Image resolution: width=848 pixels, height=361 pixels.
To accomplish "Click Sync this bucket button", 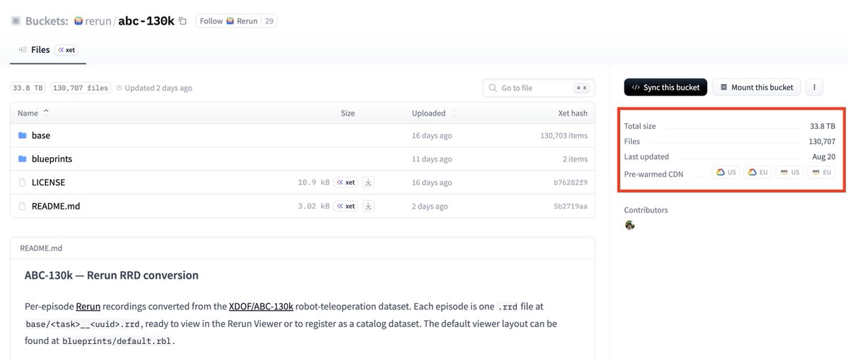I will click(665, 87).
